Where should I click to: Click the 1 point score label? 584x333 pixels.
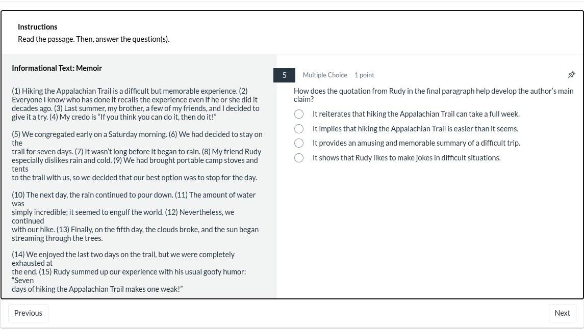364,75
